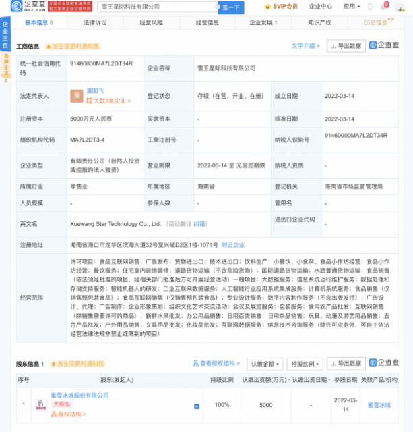The width and height of the screenshot is (413, 432).
Task: Click the 大股东 tag
Action: [62, 404]
